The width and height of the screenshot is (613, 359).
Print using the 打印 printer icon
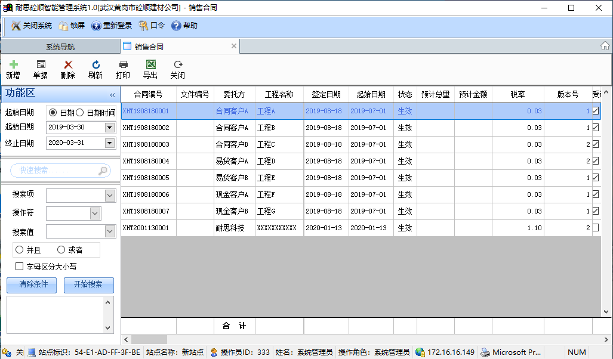(x=123, y=64)
